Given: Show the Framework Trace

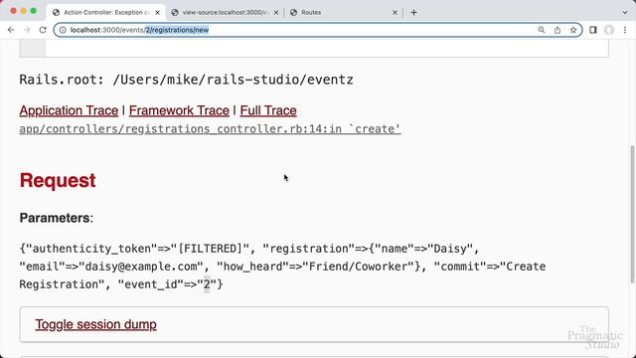Looking at the screenshot, I should click(x=179, y=110).
